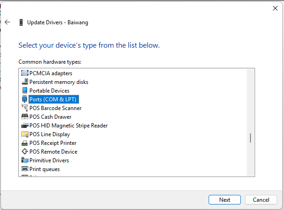Select Ports (COM & LPT) entry
Viewport: 284px width, 210px height.
point(54,99)
